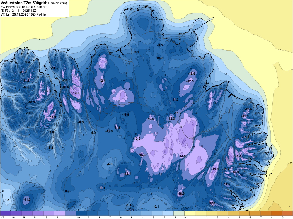Screen dimensions: 293x219
Task: Click the legend swatch between -13 and -12
Action: (49, 213)
